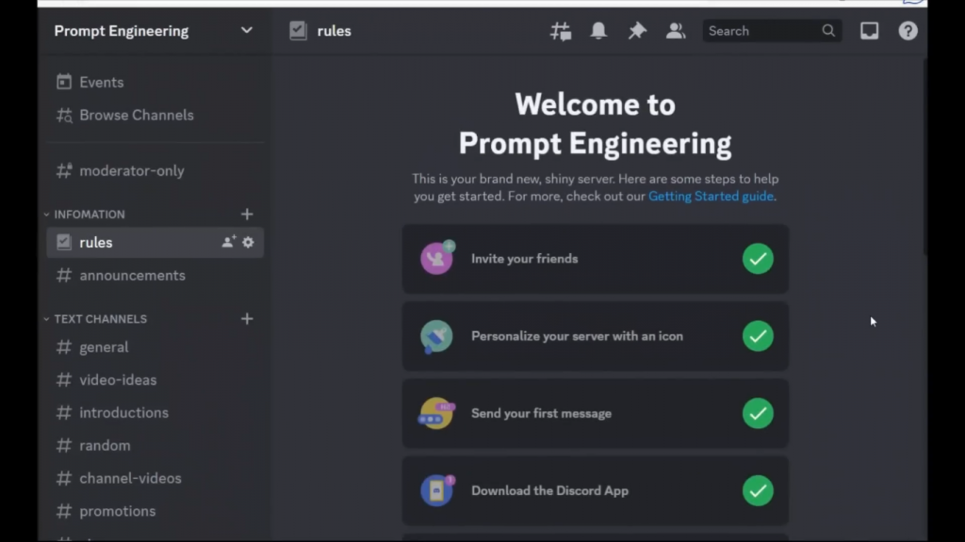The width and height of the screenshot is (965, 542).
Task: Show the member list icon
Action: [x=676, y=31]
